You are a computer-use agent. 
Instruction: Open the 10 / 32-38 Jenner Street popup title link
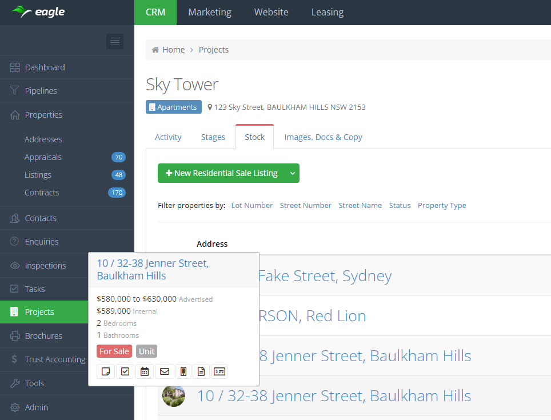pos(153,269)
